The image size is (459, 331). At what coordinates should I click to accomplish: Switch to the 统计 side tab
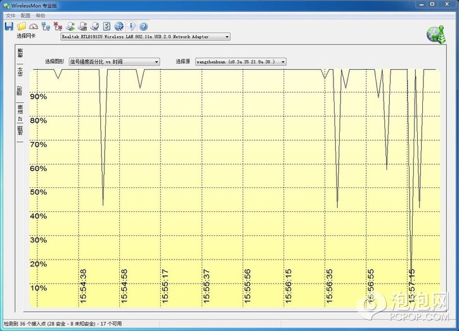(20, 72)
